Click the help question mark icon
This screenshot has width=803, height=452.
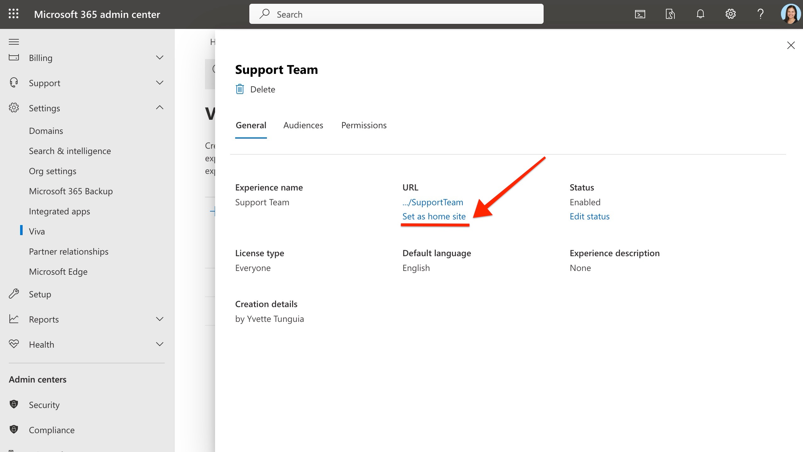click(760, 14)
